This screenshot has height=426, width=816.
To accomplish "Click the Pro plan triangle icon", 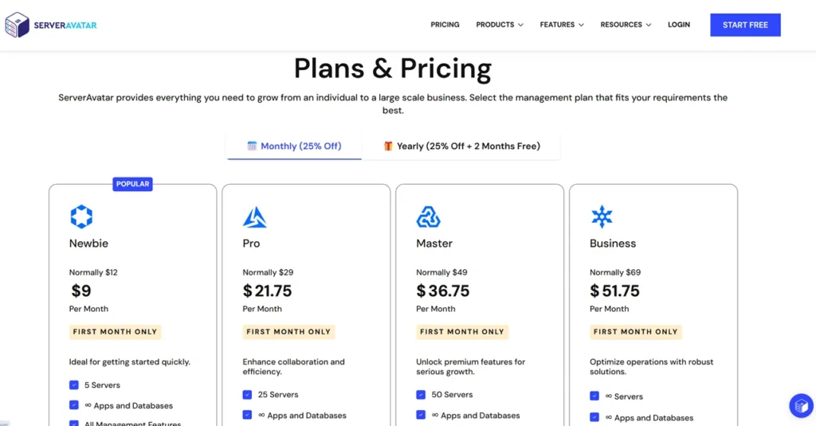I will coord(254,217).
